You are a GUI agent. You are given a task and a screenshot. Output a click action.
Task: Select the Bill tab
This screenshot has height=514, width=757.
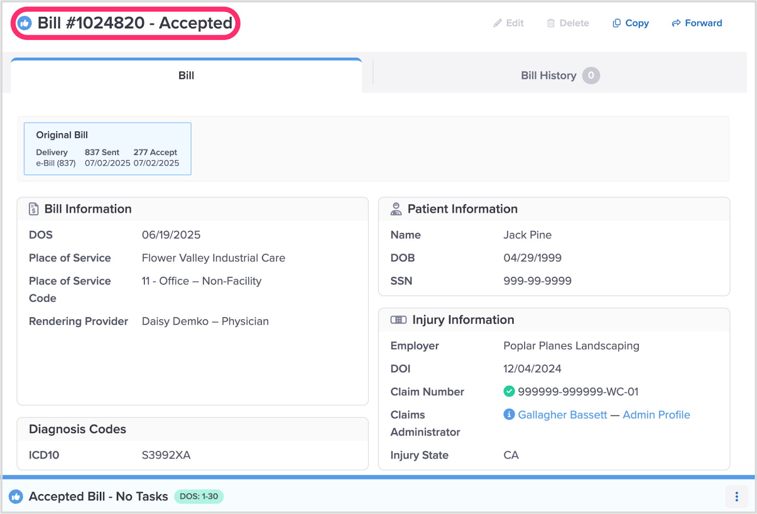tap(186, 76)
